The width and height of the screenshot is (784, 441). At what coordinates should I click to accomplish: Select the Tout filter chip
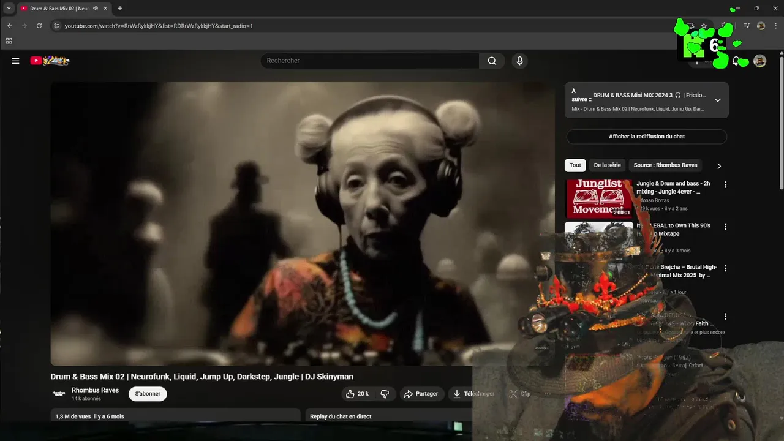(575, 165)
